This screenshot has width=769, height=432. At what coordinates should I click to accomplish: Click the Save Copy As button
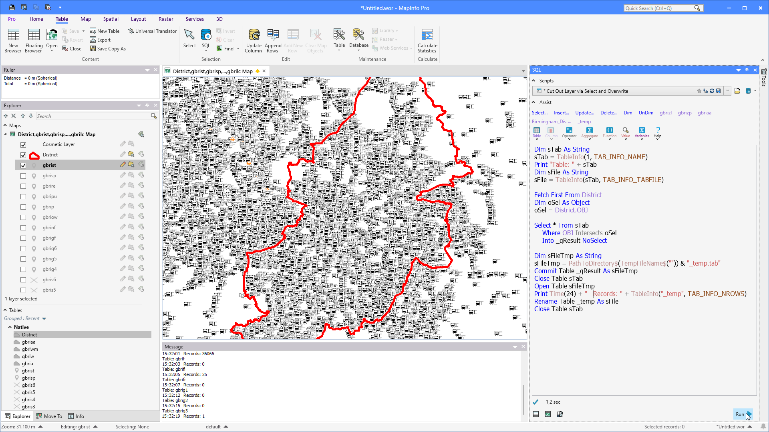point(108,49)
